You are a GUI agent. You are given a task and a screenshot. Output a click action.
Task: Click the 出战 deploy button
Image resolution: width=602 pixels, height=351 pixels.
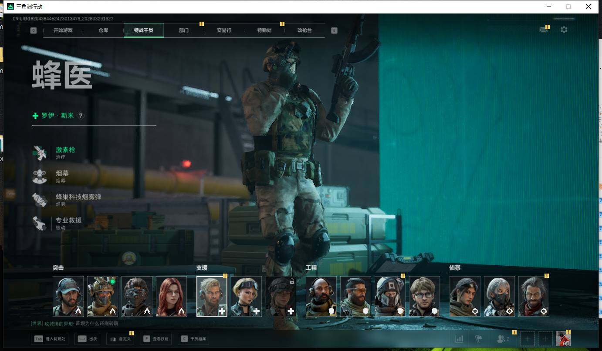(x=87, y=339)
